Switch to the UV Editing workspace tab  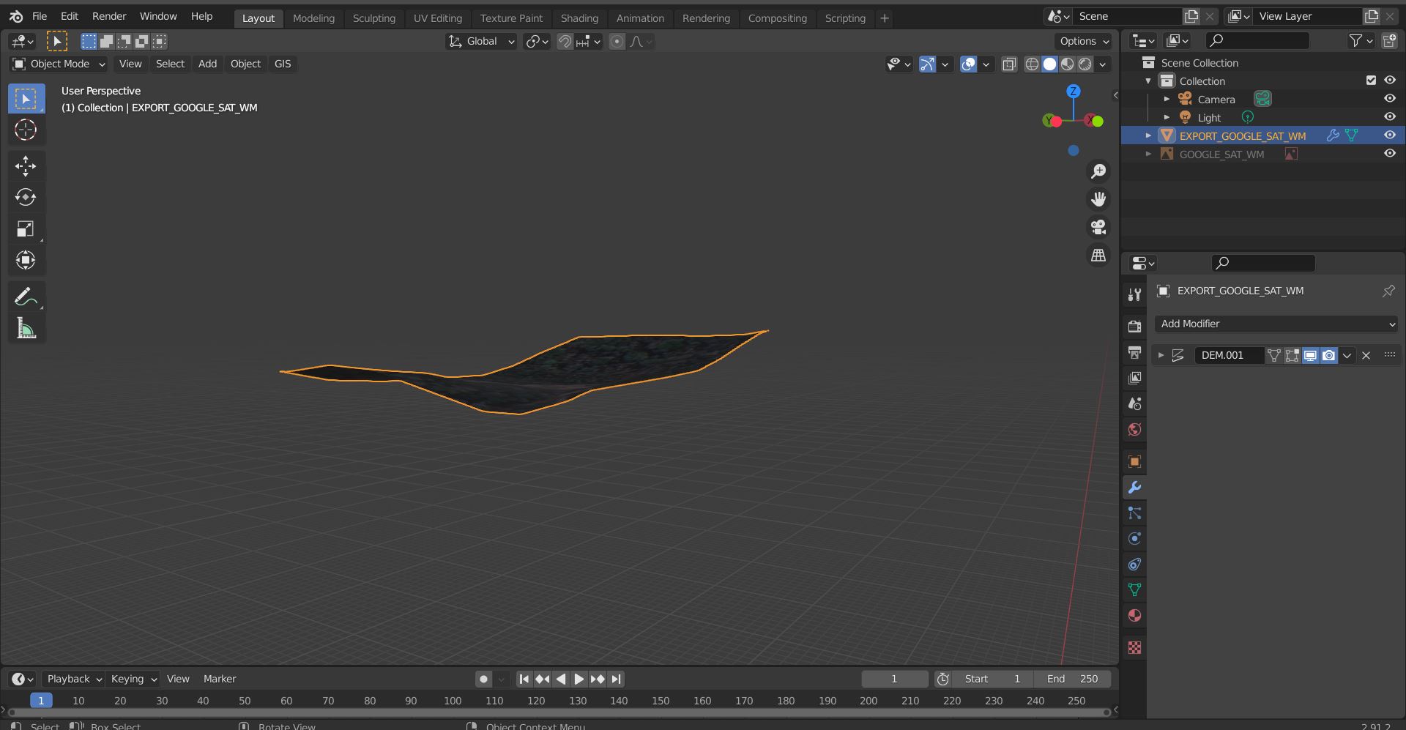pyautogui.click(x=438, y=18)
